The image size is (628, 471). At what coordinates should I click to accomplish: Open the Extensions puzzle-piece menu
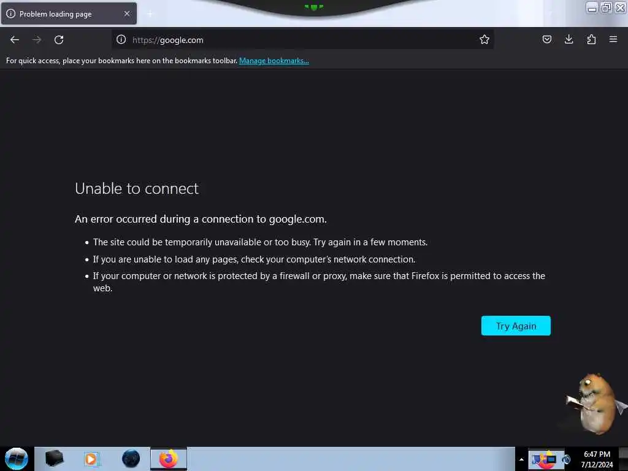591,39
